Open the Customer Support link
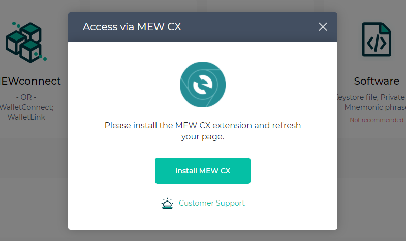The width and height of the screenshot is (406, 241). [211, 203]
